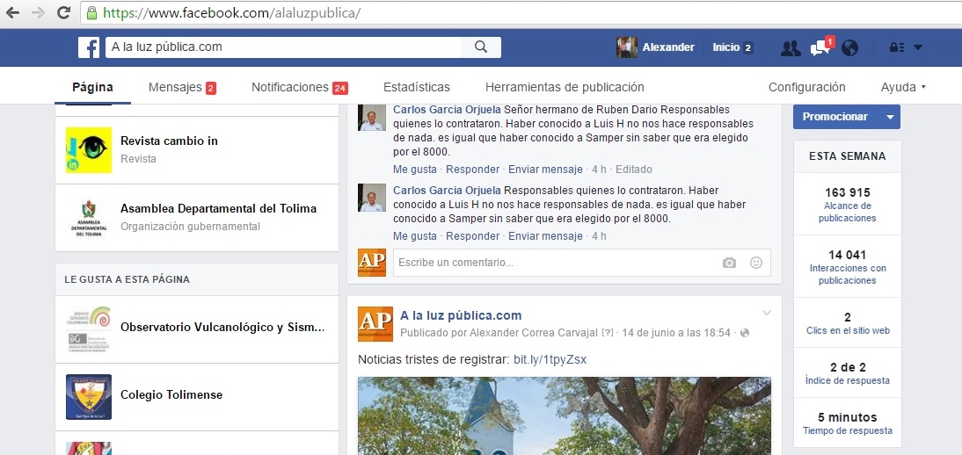The image size is (962, 455).
Task: Click the browser forward arrow
Action: point(38,13)
